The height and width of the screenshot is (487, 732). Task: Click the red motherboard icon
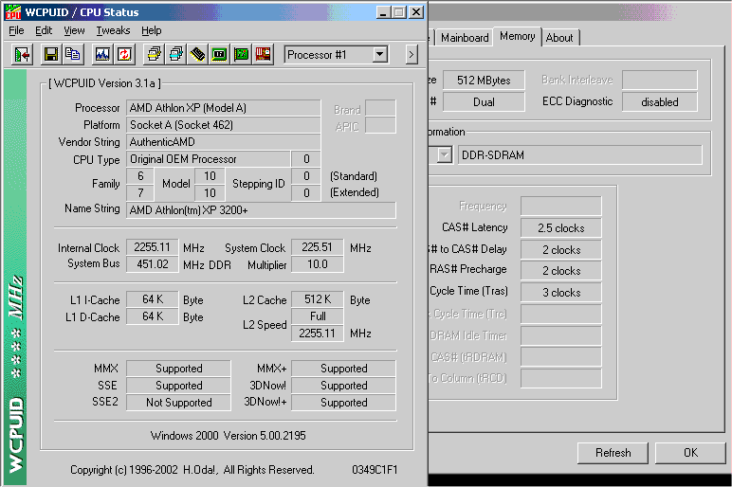point(263,55)
